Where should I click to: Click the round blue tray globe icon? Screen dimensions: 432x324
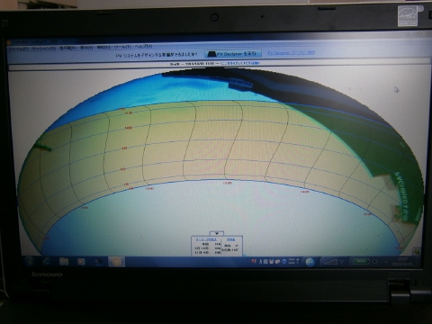coord(310,262)
